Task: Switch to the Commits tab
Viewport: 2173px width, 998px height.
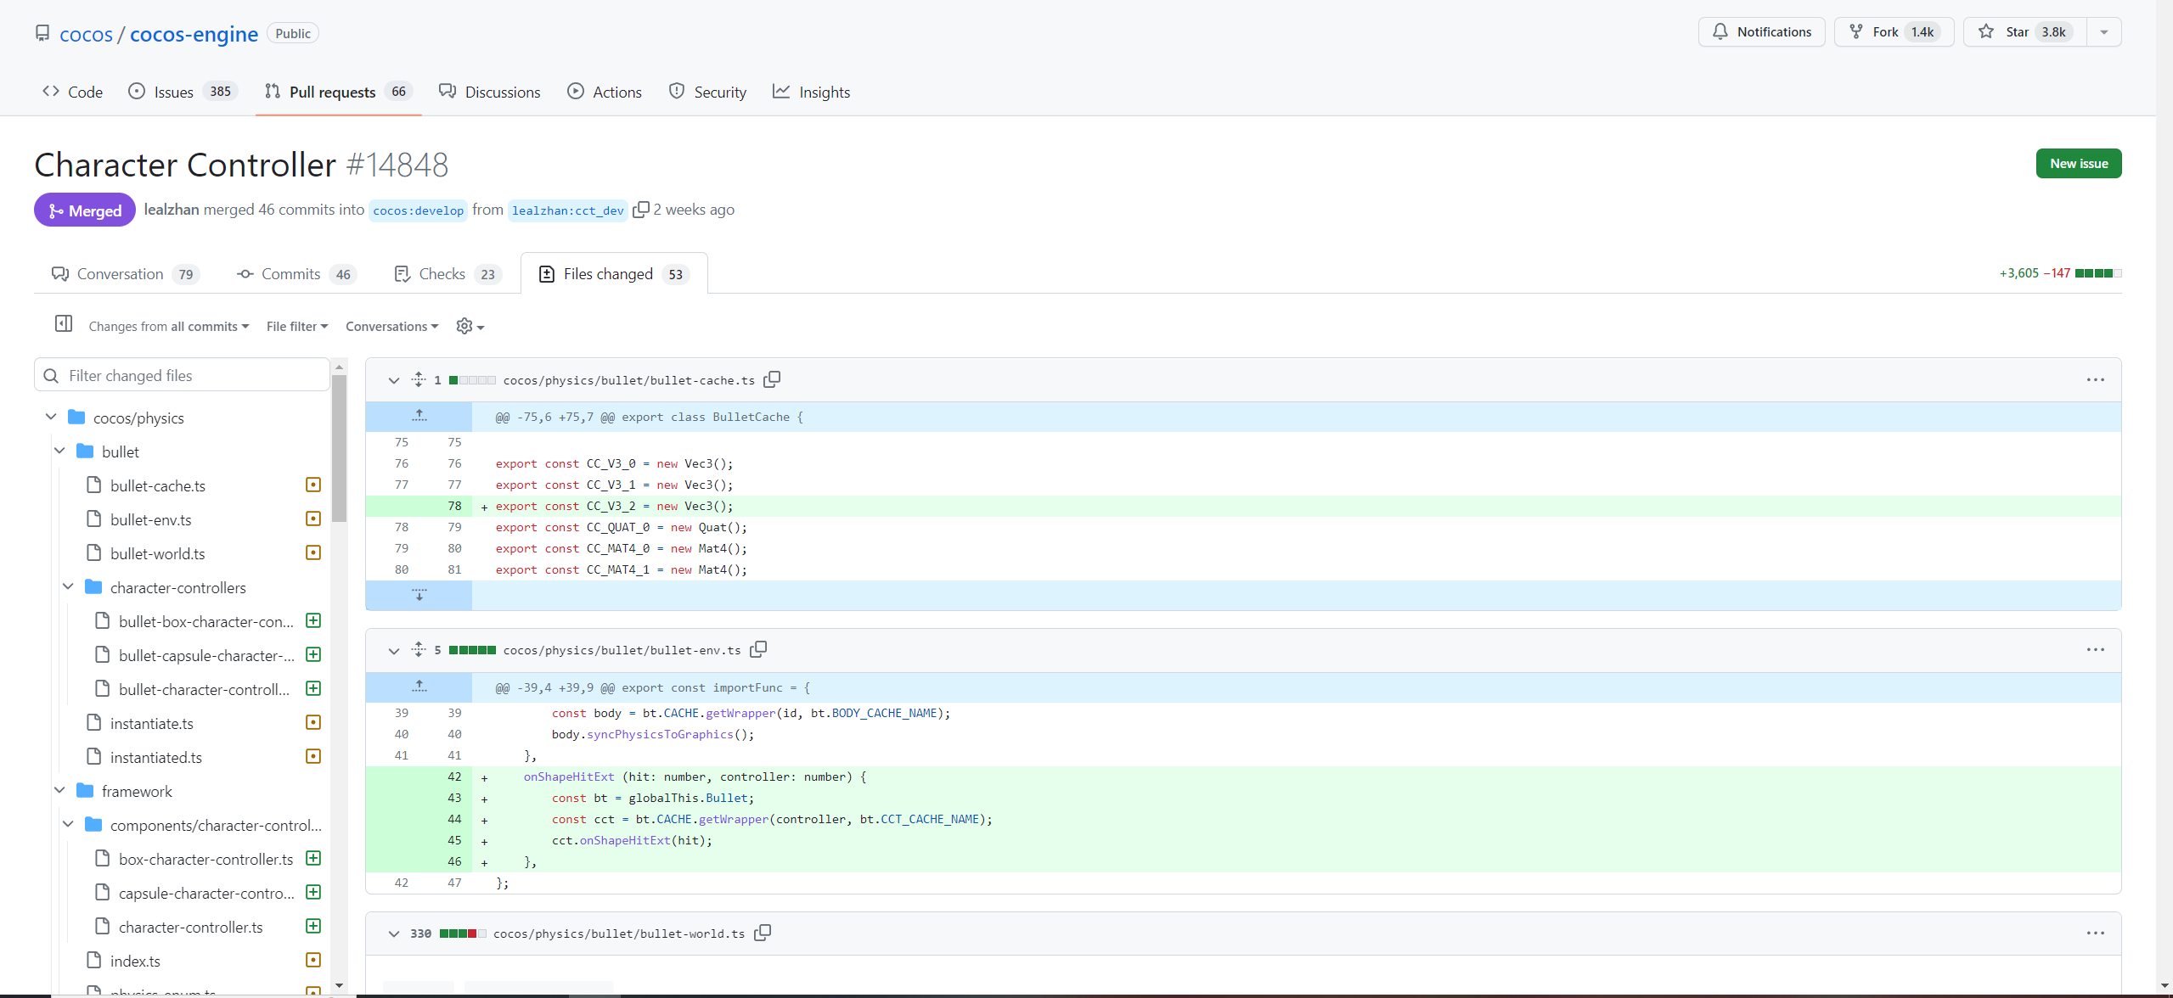Action: click(291, 274)
